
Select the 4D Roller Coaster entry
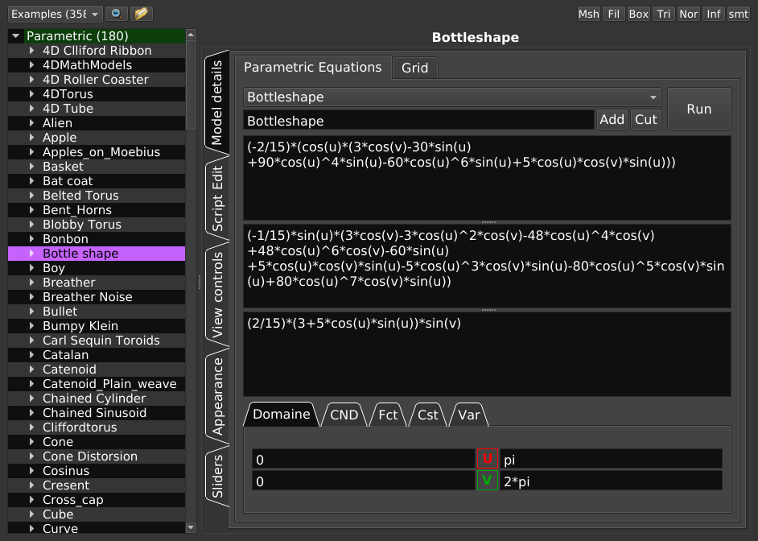pyautogui.click(x=96, y=79)
